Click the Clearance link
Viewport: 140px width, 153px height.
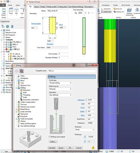pos(81,100)
